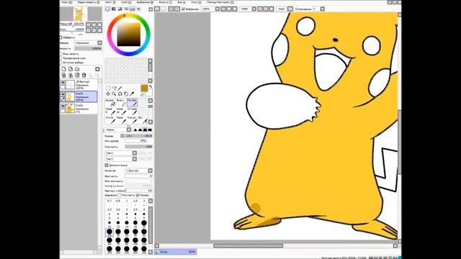Adjust the layer opacity slider
The width and height of the screenshot is (461, 259).
point(88,48)
